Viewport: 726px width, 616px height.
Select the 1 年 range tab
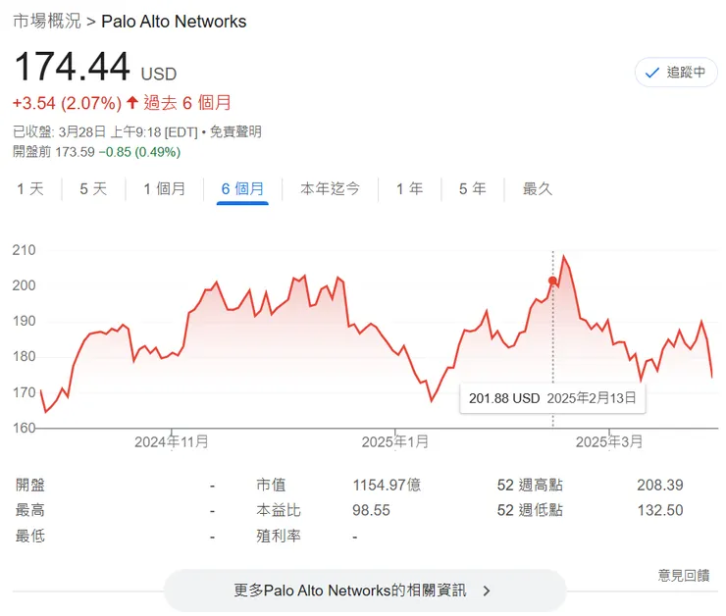(x=410, y=189)
